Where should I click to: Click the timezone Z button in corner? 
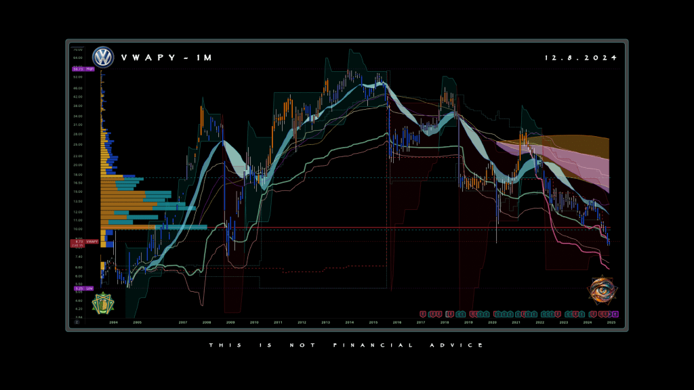(x=77, y=322)
